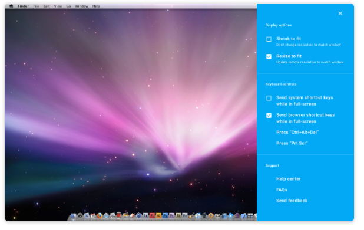
Task: Open the Help menu in menu bar
Action: (96, 6)
